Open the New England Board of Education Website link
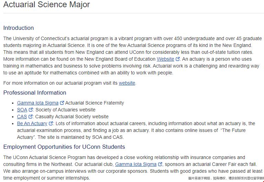This screenshot has height=182, width=264. point(165,59)
